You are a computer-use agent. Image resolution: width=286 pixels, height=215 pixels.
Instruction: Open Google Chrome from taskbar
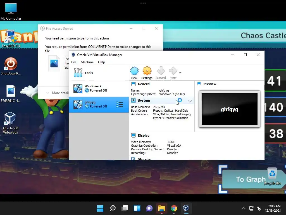(x=174, y=208)
